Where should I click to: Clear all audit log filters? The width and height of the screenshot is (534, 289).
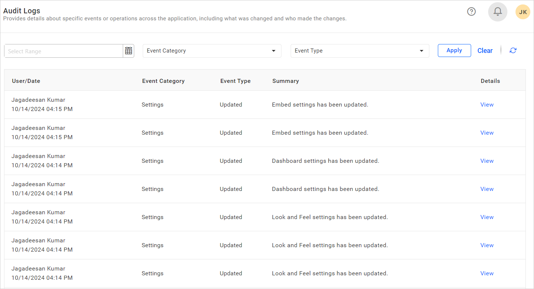(x=485, y=50)
